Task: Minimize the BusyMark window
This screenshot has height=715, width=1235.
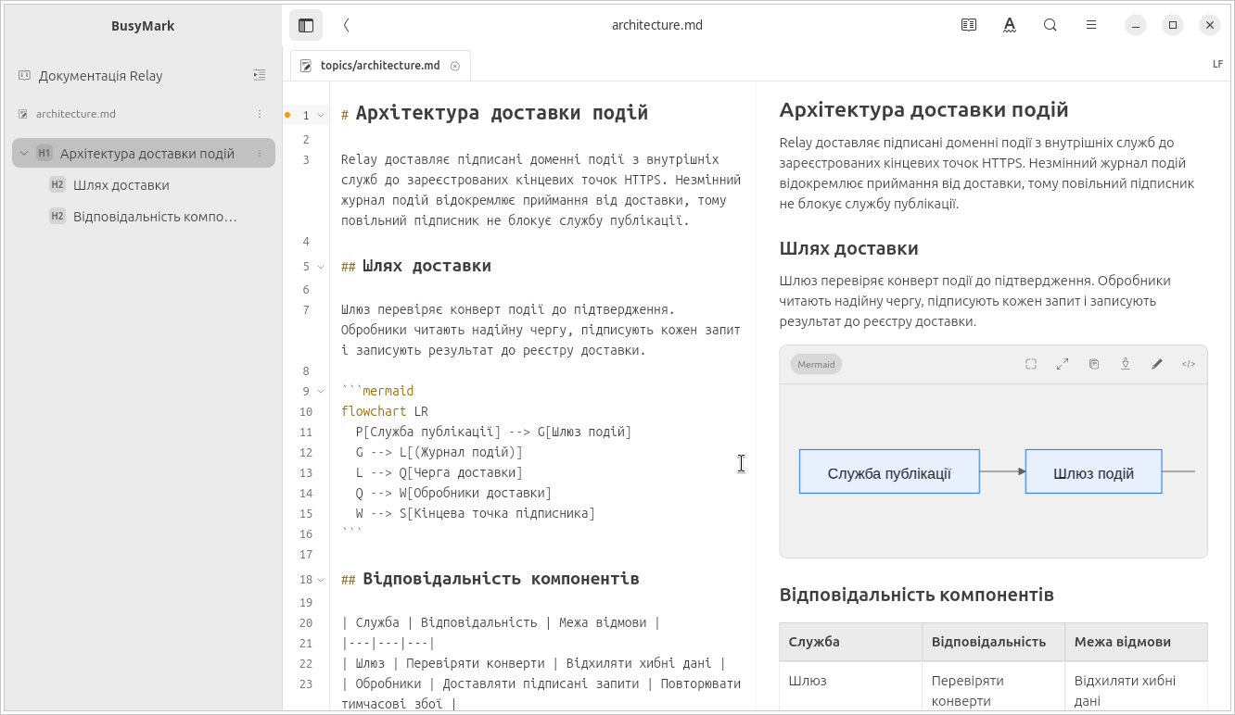Action: (x=1136, y=25)
